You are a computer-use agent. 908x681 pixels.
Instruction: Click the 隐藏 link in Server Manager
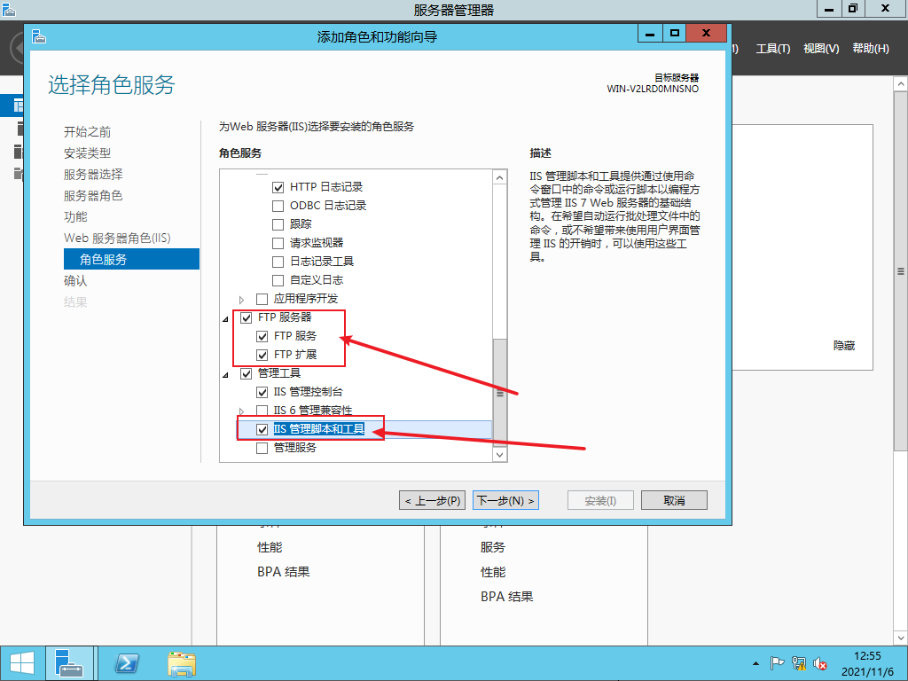[x=844, y=346]
